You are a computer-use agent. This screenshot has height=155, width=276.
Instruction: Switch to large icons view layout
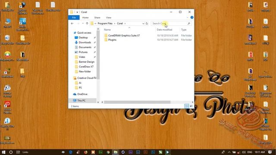tap(191, 106)
